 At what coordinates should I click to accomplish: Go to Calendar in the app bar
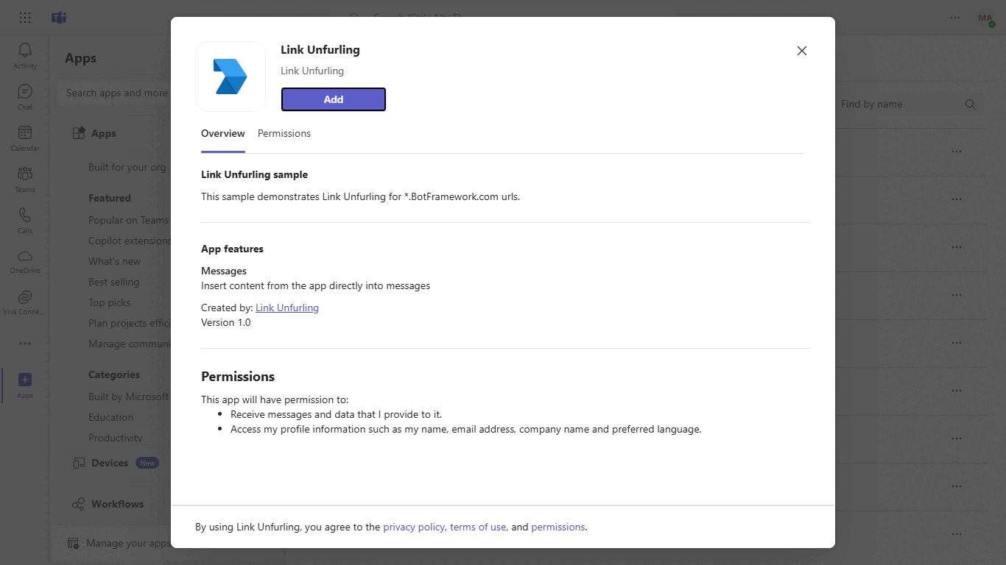pos(25,138)
